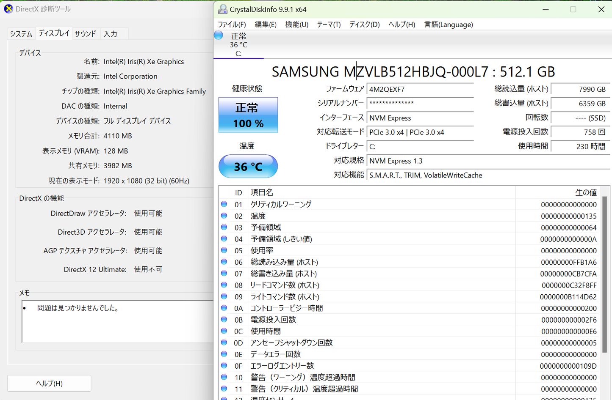Click status orb for エラーログエントリー数 row
This screenshot has width=612, height=400.
click(224, 366)
